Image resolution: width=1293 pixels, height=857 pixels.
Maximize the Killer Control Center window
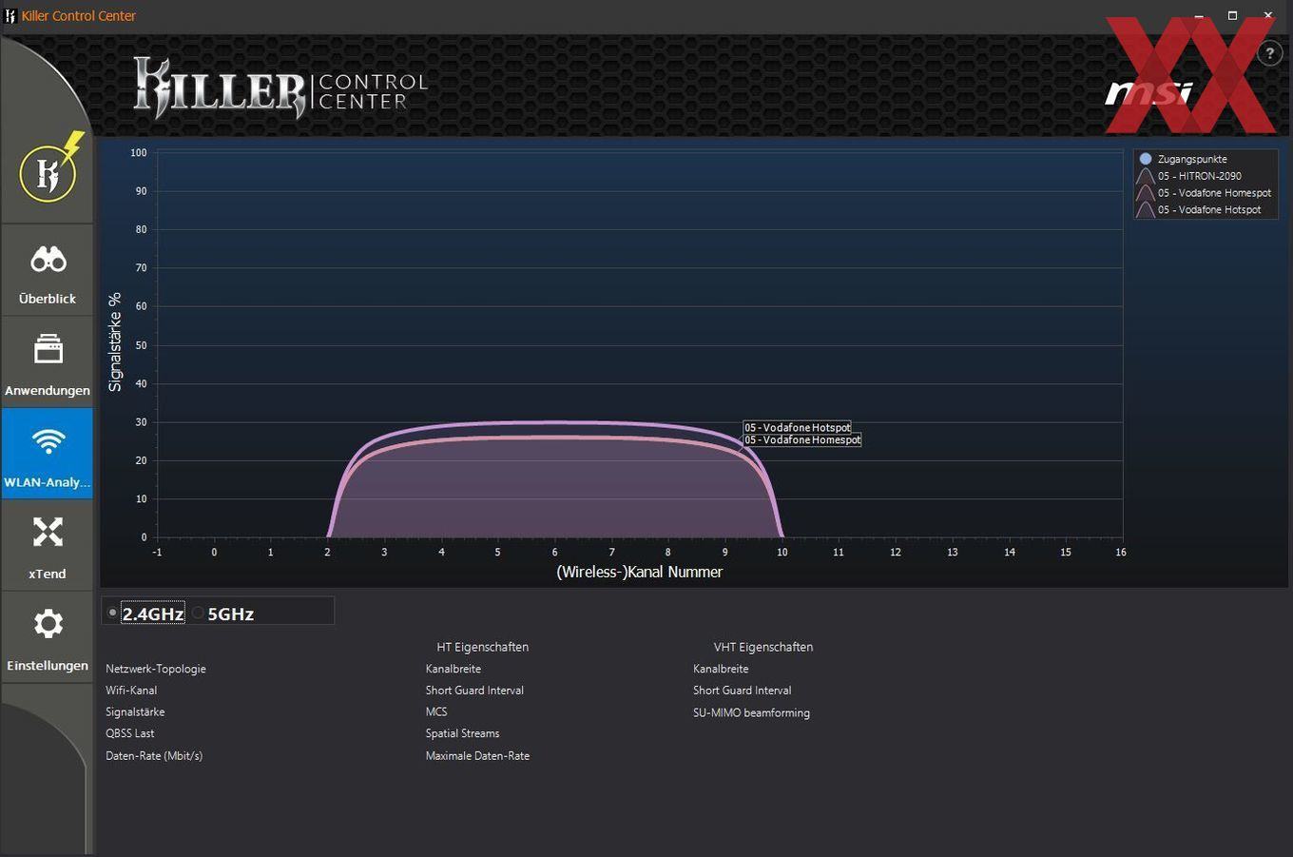click(x=1232, y=15)
